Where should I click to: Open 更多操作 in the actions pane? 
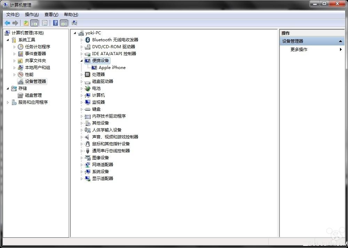click(x=299, y=50)
